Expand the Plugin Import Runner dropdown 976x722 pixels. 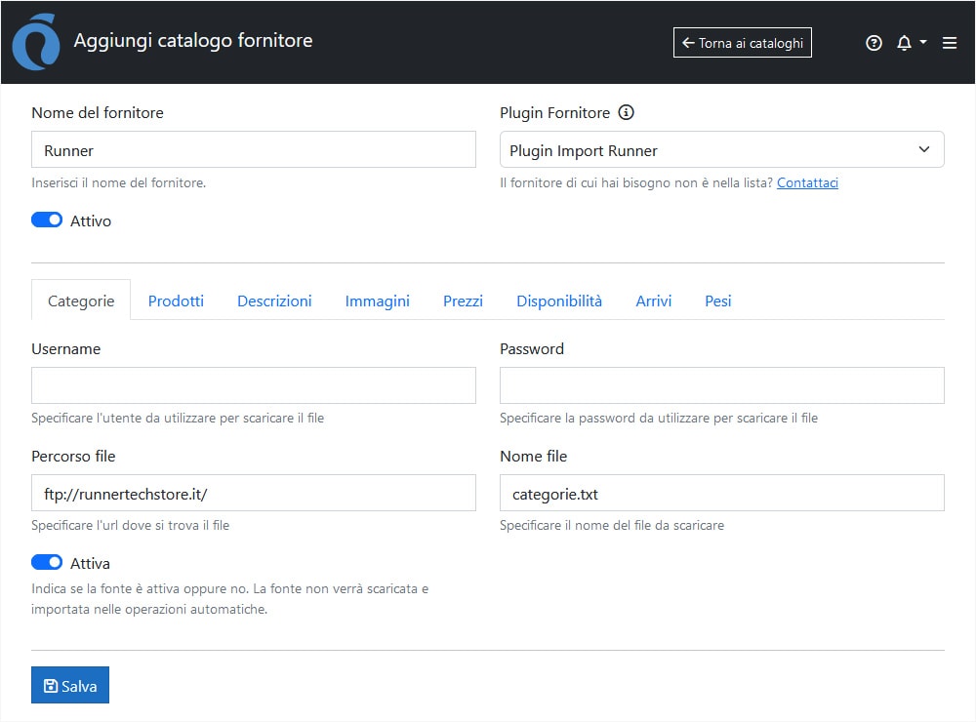(x=721, y=150)
